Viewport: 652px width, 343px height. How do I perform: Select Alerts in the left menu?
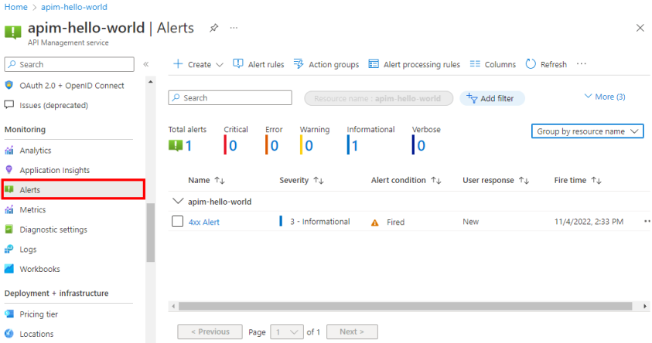(73, 190)
